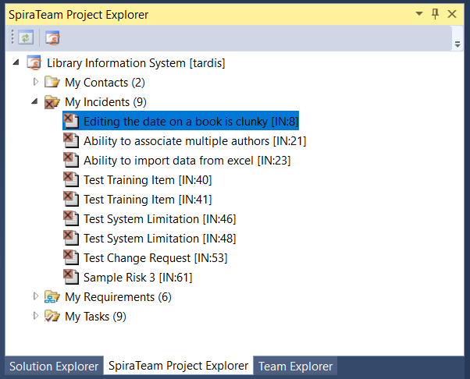
Task: Click the My Contacts folder icon
Action: tap(52, 82)
